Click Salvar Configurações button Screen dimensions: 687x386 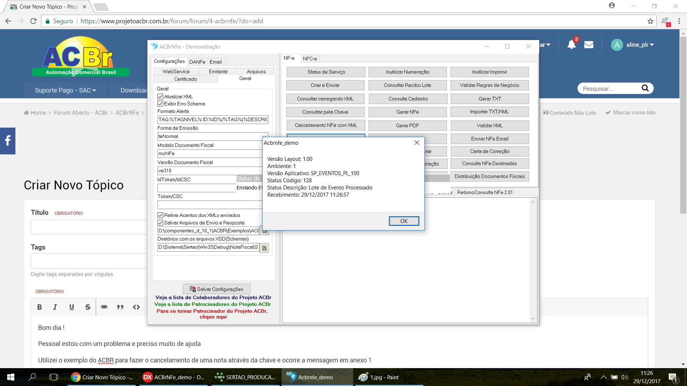[216, 289]
